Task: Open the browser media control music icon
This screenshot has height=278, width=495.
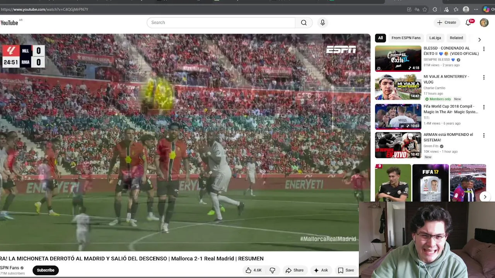Action: (446, 9)
